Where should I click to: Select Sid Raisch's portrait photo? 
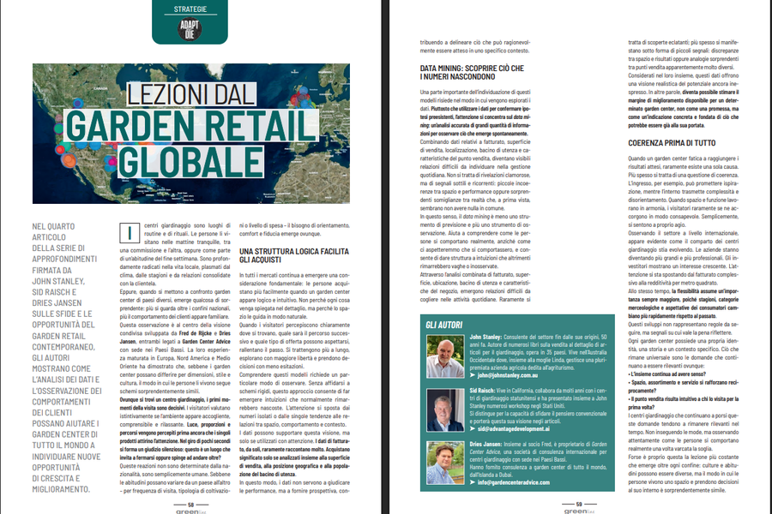[x=445, y=410]
